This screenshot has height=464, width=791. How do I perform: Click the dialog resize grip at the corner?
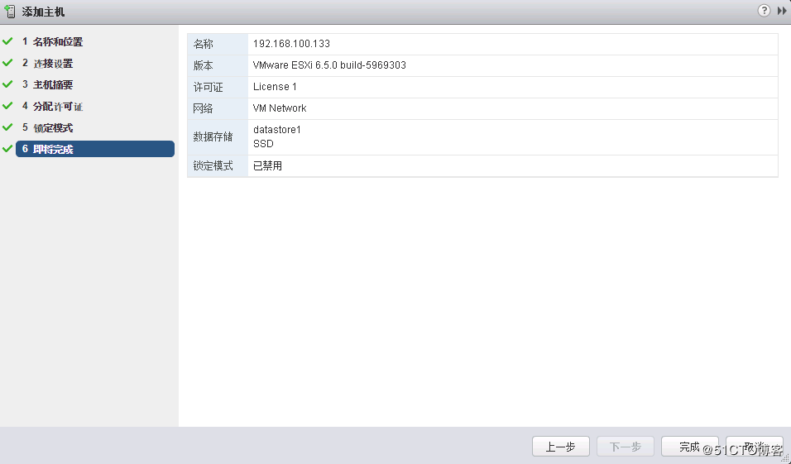point(785,458)
